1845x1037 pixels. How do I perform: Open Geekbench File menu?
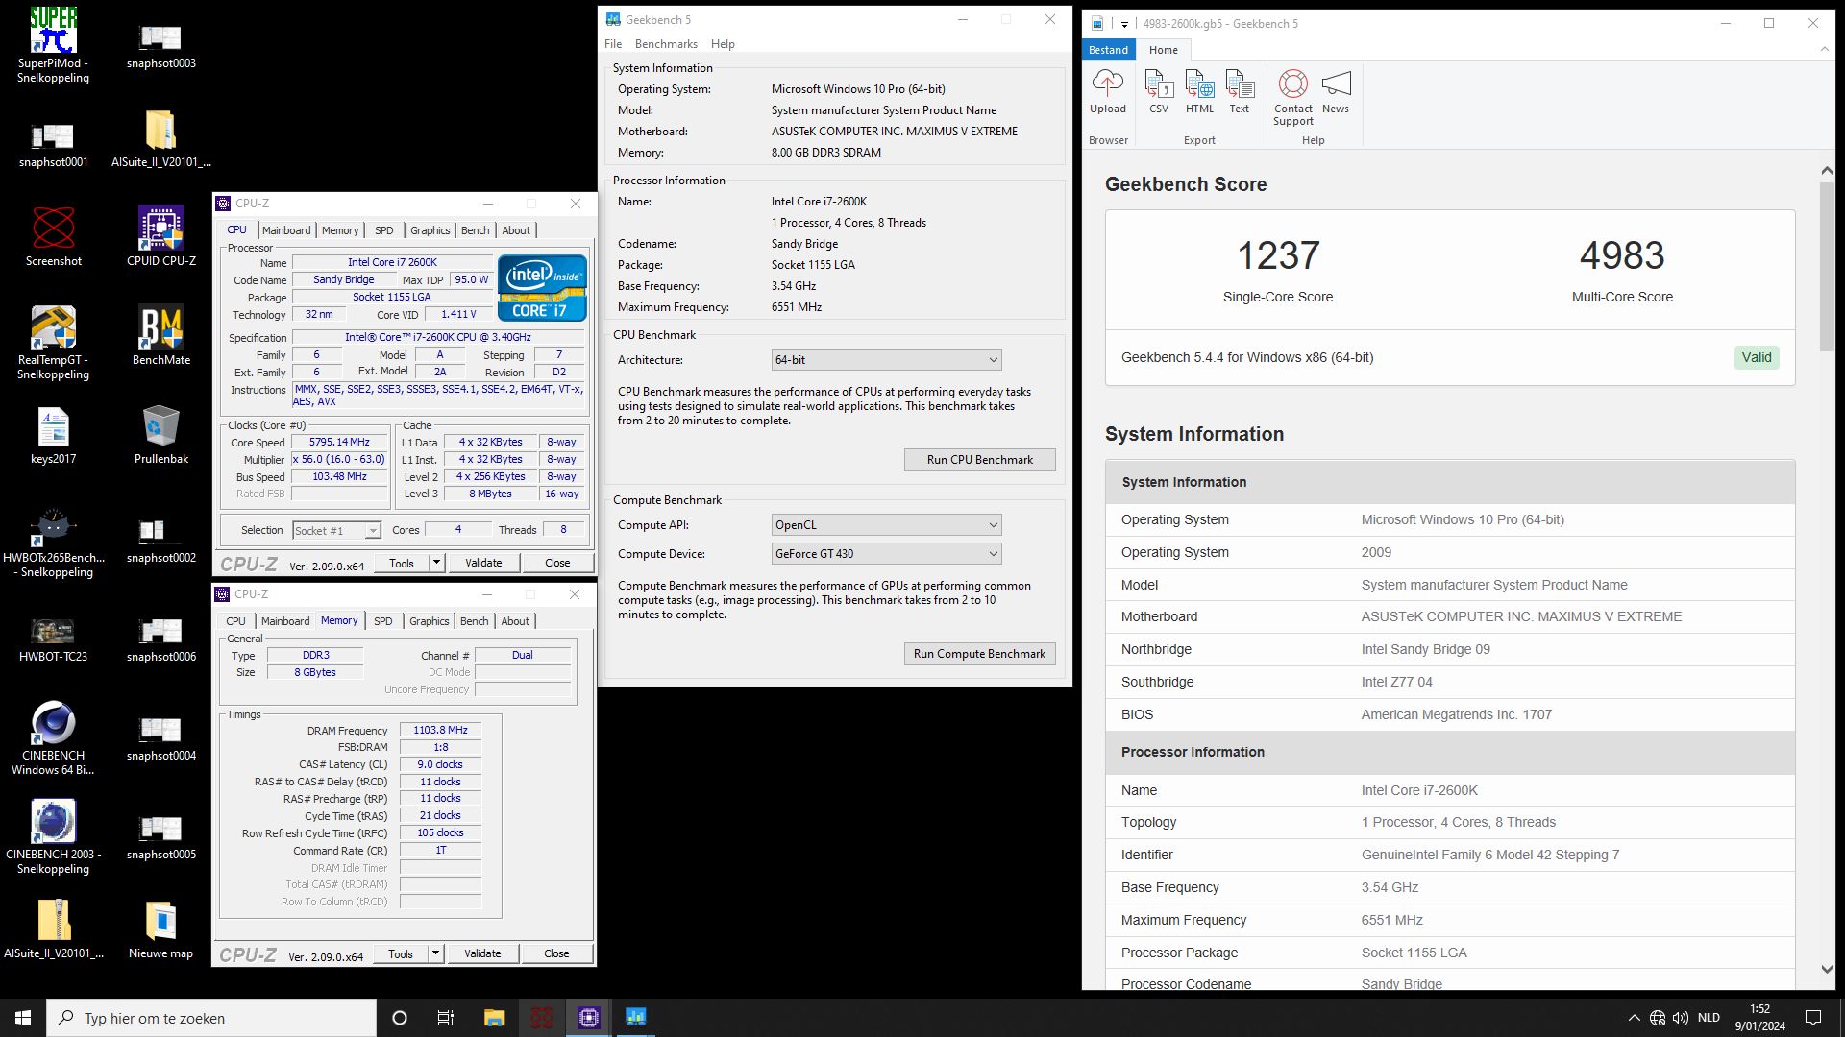point(613,44)
